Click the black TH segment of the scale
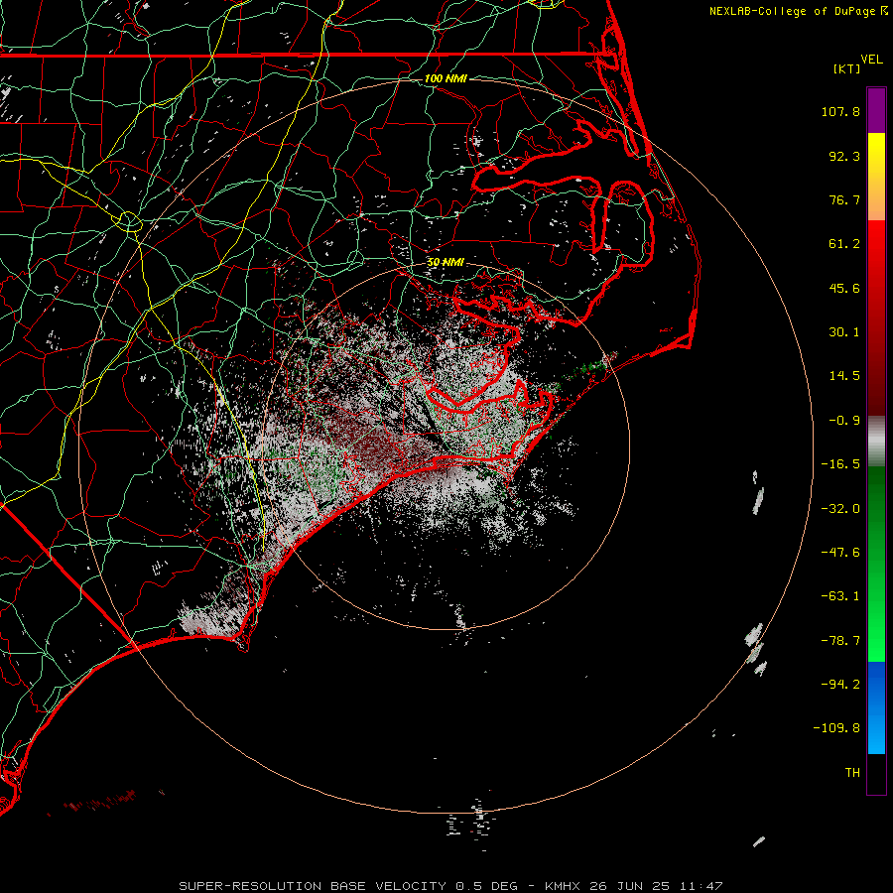 pyautogui.click(x=876, y=773)
